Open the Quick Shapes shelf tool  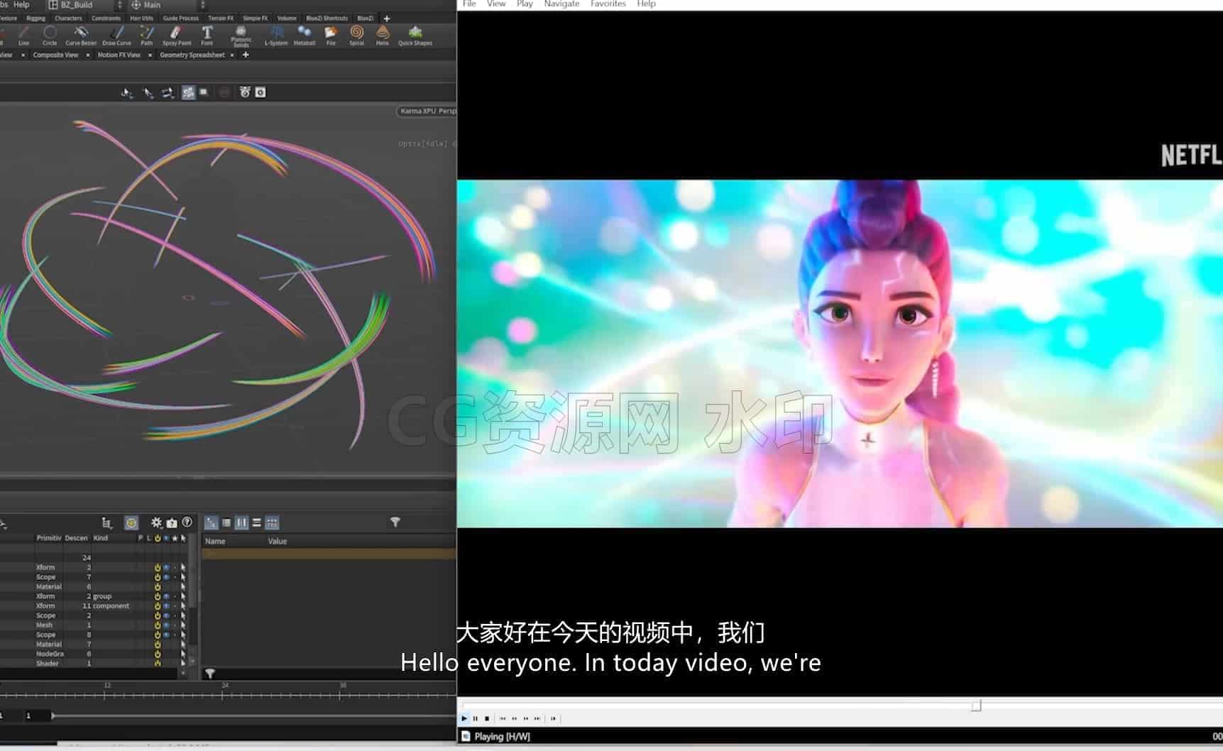pos(415,35)
